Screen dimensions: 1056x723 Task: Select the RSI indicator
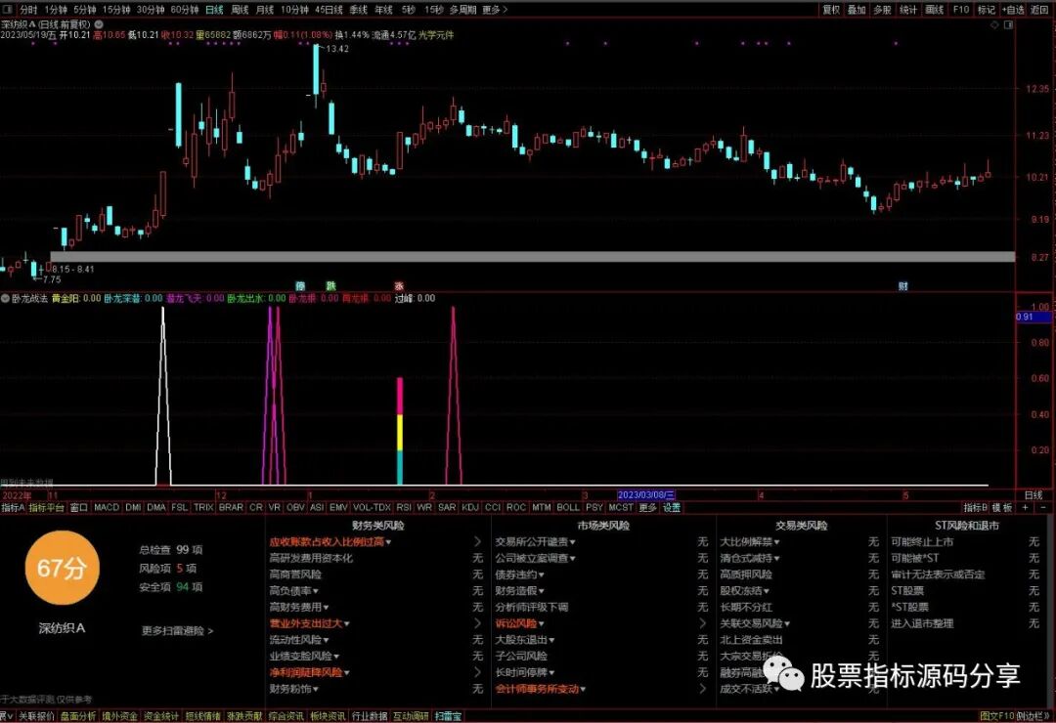coord(404,508)
